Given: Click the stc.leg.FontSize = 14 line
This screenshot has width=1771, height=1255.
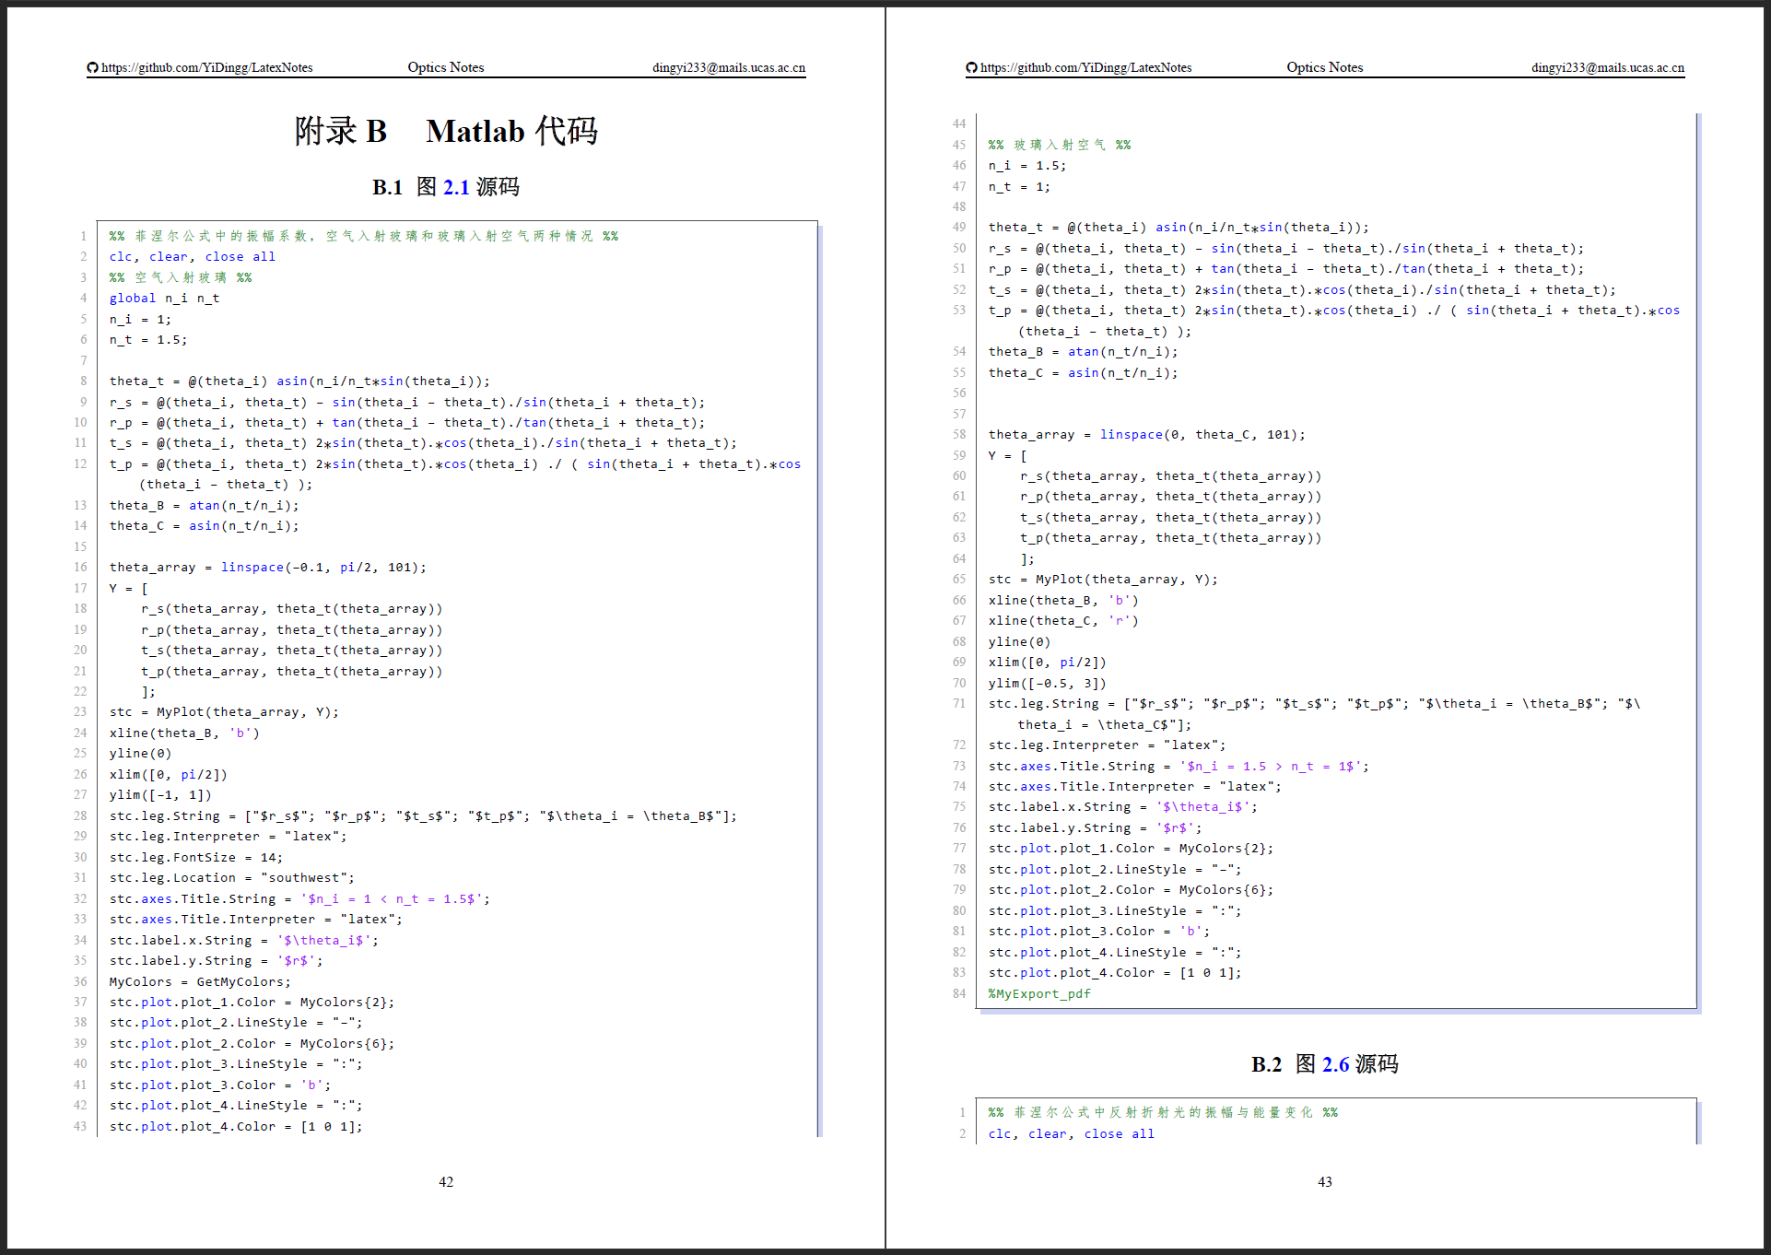Looking at the screenshot, I should click(x=195, y=857).
